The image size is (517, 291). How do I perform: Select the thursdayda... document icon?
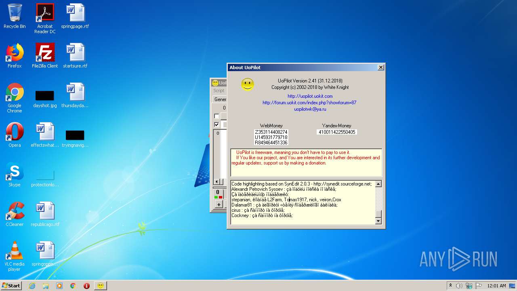(x=75, y=95)
